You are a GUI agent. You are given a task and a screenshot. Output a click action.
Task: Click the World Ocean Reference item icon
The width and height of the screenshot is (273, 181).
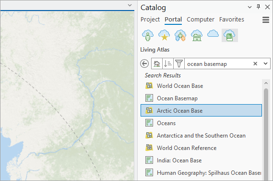pos(149,148)
